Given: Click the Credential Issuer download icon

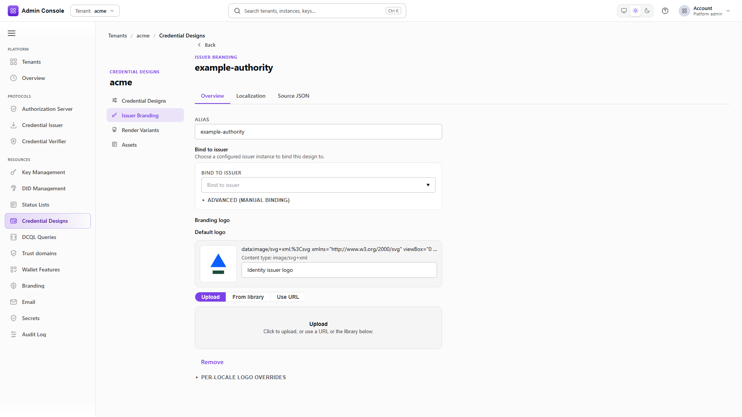Looking at the screenshot, I should point(14,125).
